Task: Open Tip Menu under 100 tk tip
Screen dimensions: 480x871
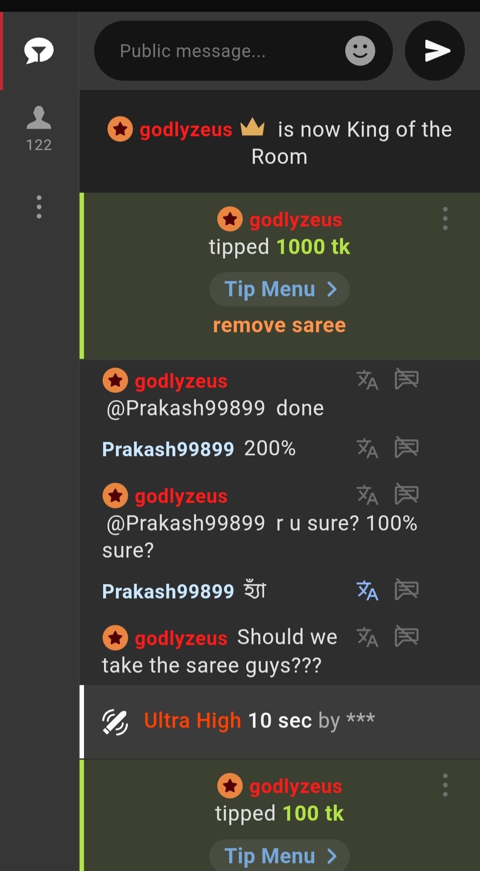Action: click(x=280, y=855)
